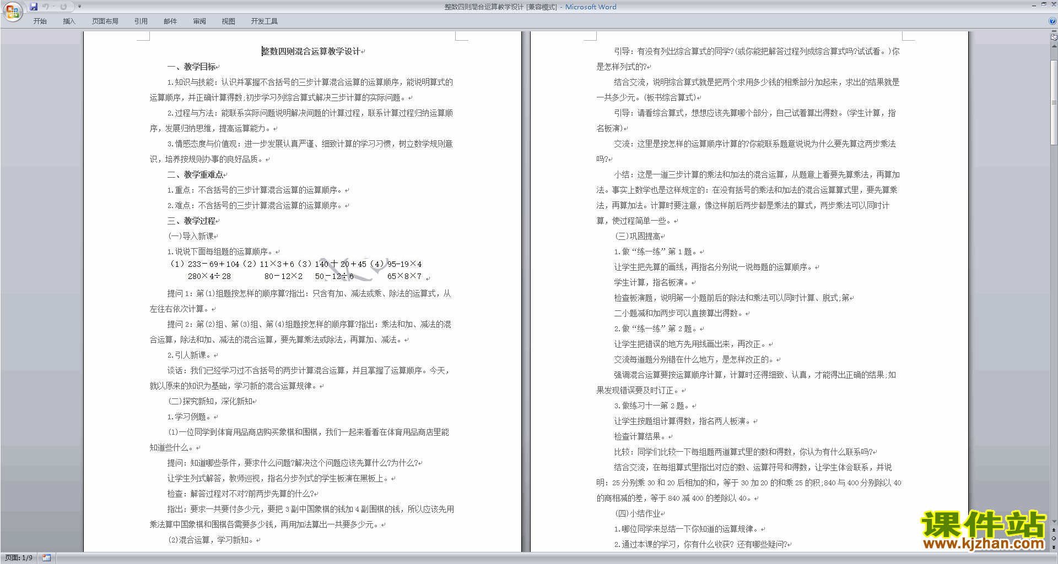Click the proofing status icon in status bar
This screenshot has width=1058, height=564.
(x=46, y=557)
